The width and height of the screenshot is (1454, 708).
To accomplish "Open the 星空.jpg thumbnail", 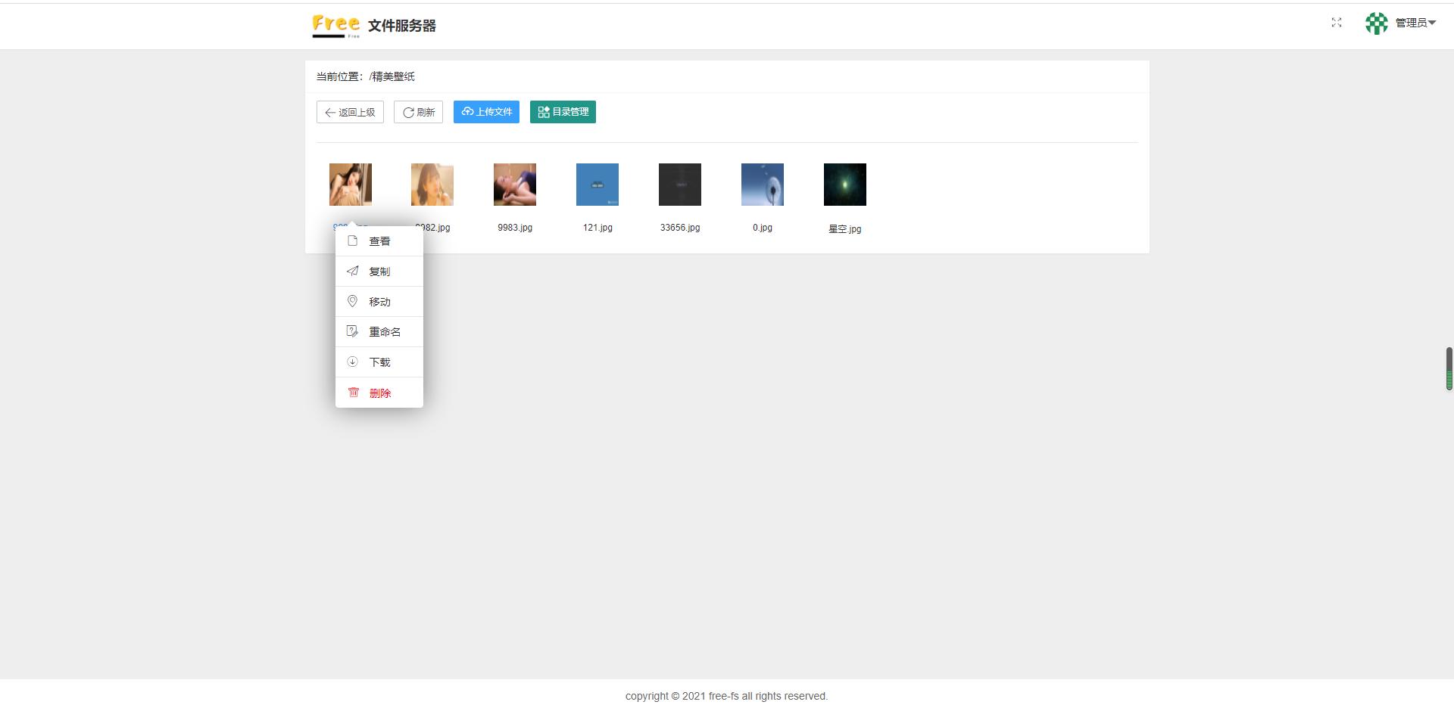I will coord(844,184).
